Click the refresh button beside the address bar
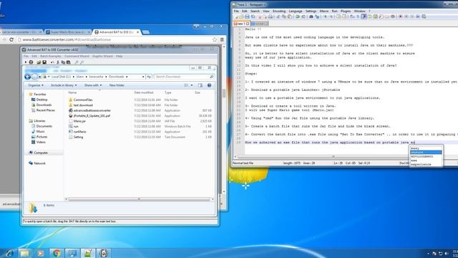 [149, 77]
